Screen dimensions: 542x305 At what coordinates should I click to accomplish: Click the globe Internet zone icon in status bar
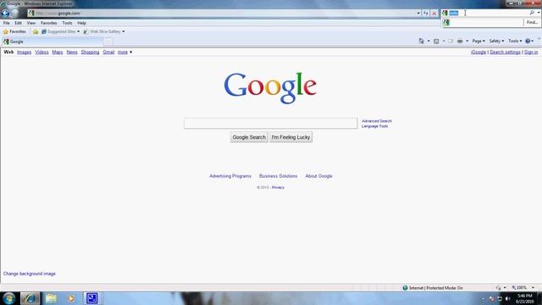click(405, 288)
